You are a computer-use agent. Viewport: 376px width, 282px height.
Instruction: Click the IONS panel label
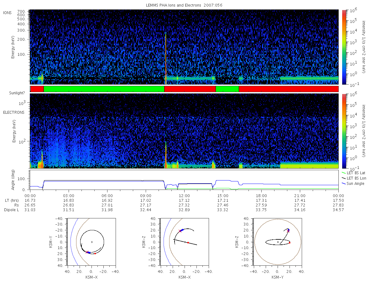8,13
